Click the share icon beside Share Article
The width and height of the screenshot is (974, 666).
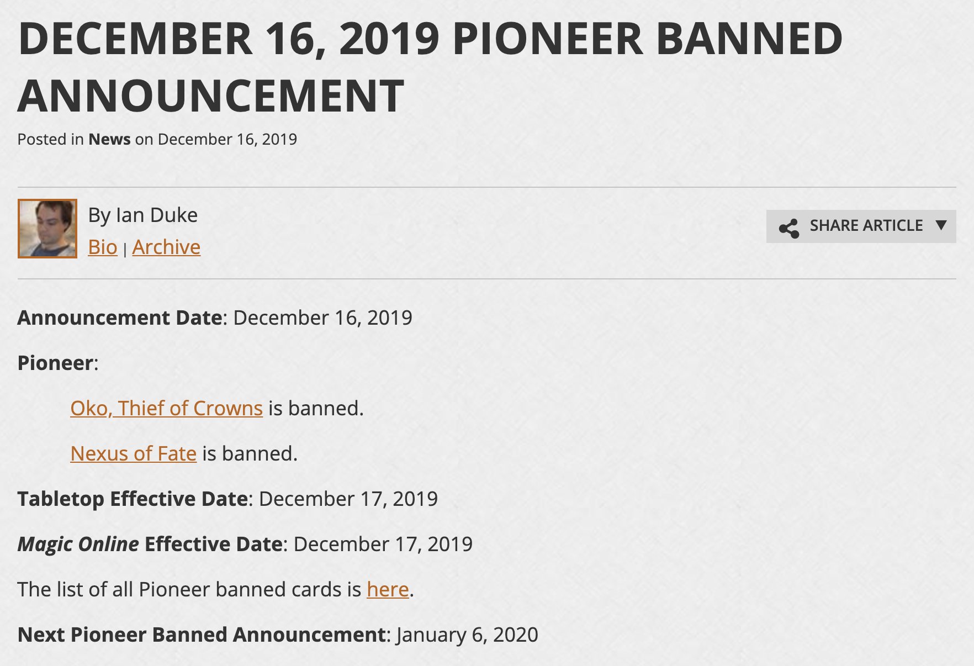coord(789,228)
